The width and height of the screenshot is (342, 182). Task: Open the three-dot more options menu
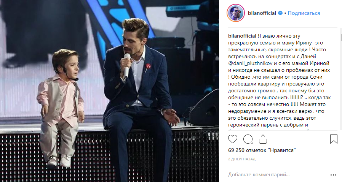pyautogui.click(x=334, y=175)
